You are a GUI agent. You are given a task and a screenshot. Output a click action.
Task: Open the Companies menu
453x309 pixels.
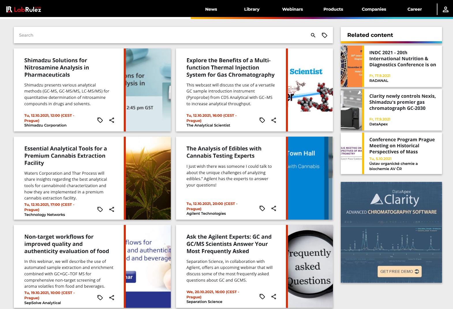[x=374, y=9]
